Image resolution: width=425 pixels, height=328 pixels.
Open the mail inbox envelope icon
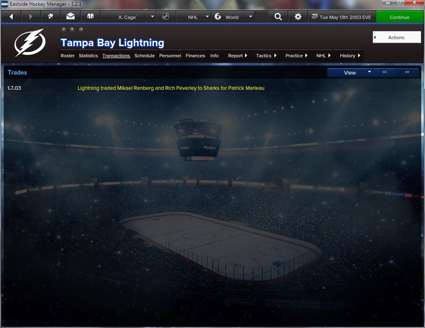71,17
